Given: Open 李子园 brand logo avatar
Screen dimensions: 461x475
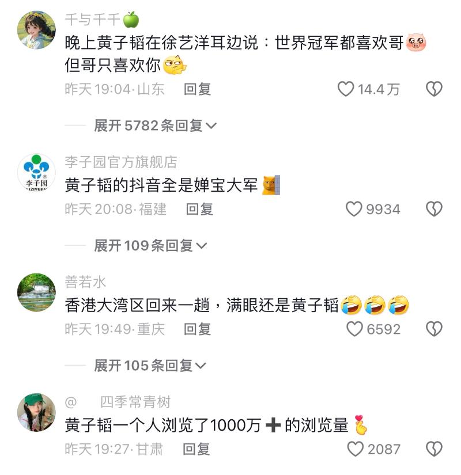Looking at the screenshot, I should [36, 172].
